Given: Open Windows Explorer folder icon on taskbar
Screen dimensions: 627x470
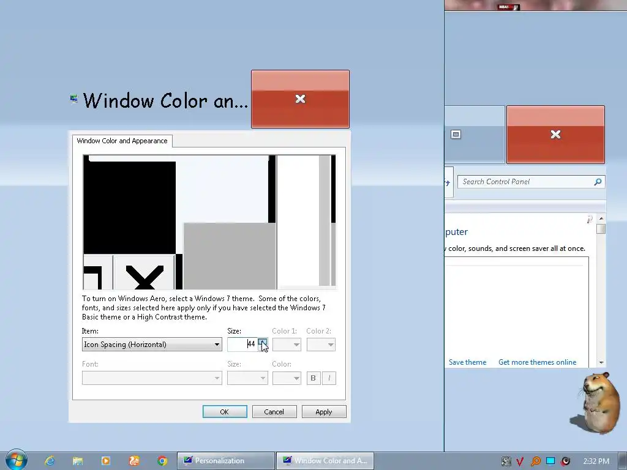Looking at the screenshot, I should (78, 461).
